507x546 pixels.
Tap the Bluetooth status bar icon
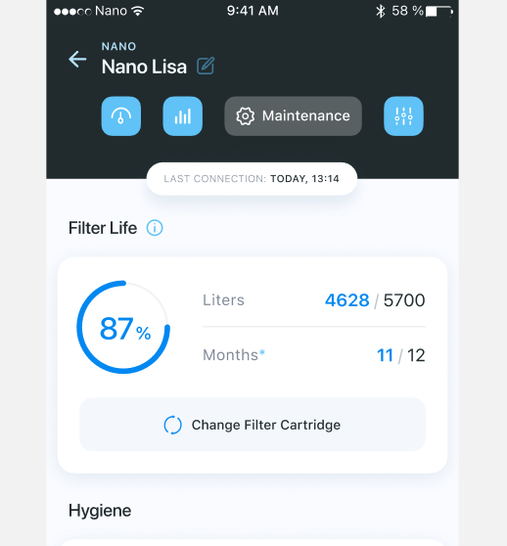380,11
